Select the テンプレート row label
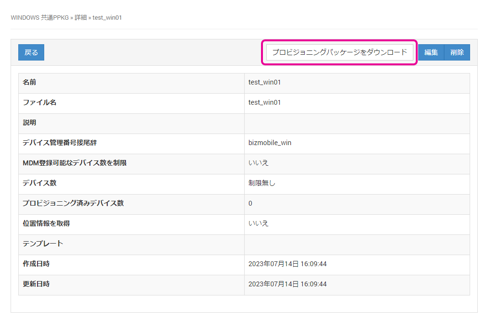This screenshot has height=319, width=485. click(x=43, y=244)
